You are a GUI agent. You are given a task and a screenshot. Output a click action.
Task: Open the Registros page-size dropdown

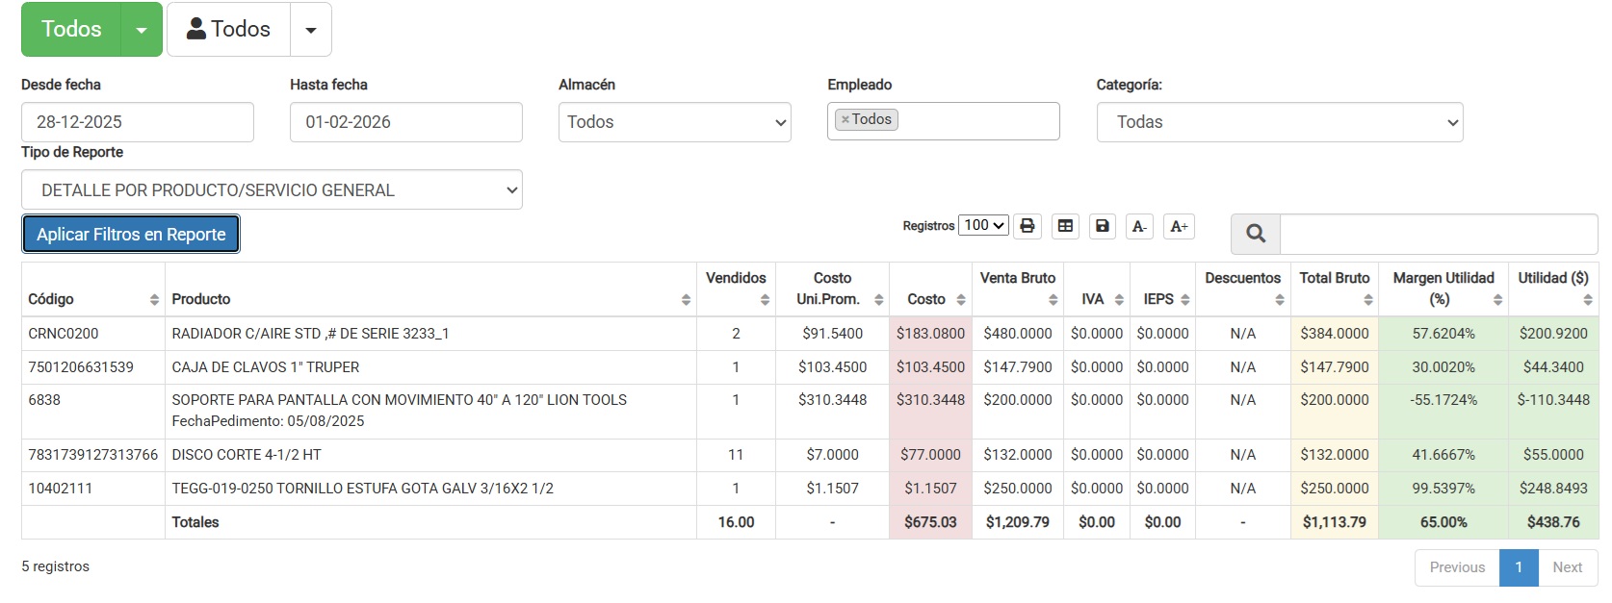[983, 225]
